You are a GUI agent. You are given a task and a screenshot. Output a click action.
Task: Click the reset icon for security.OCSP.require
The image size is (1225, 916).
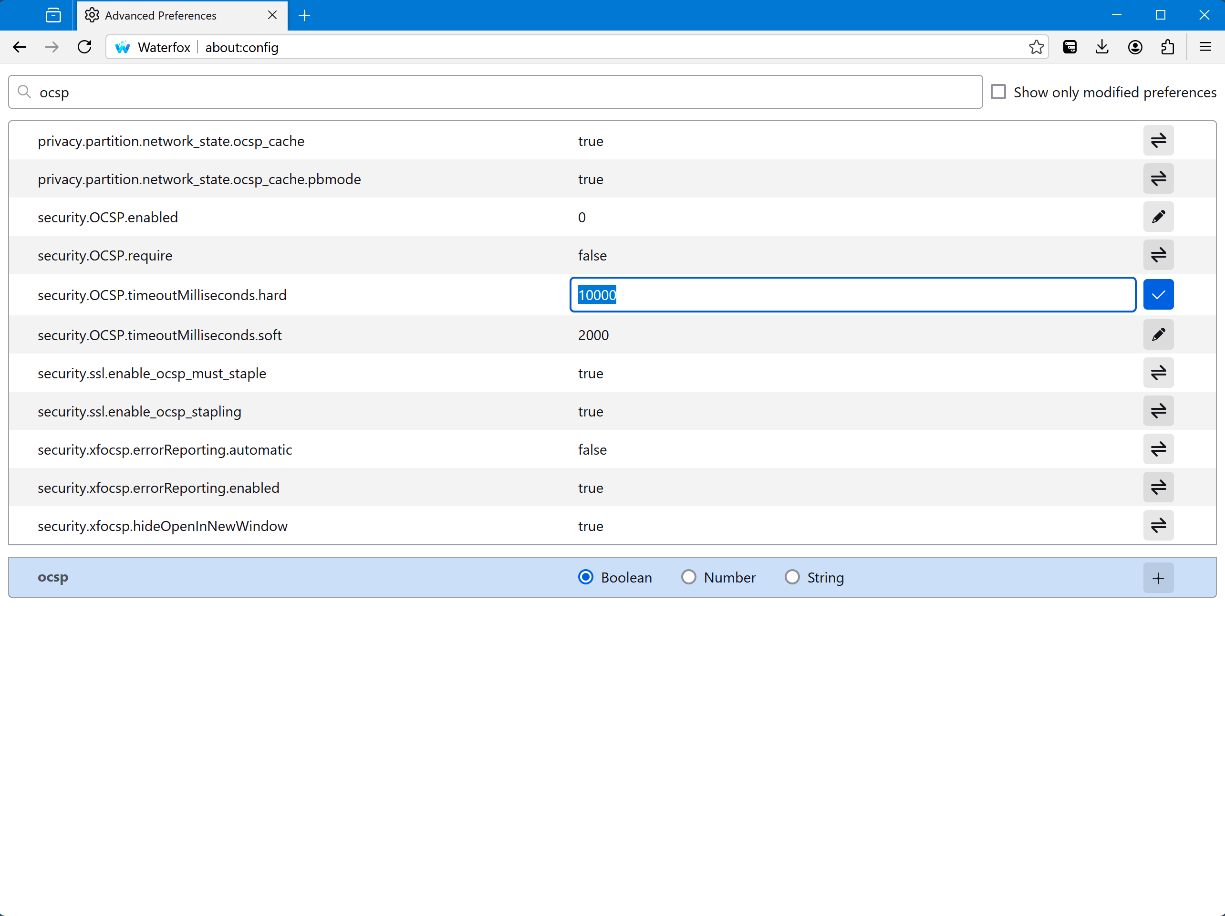1160,255
